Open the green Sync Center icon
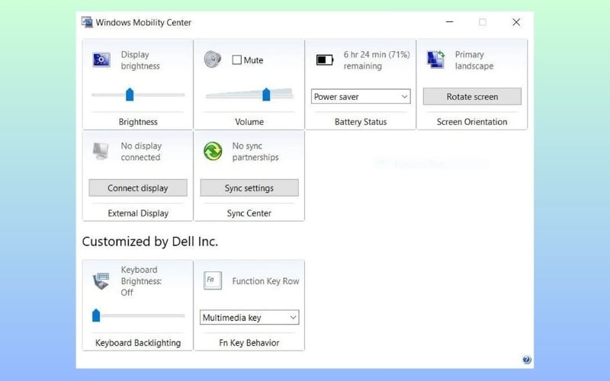This screenshot has height=381, width=610. tap(213, 151)
